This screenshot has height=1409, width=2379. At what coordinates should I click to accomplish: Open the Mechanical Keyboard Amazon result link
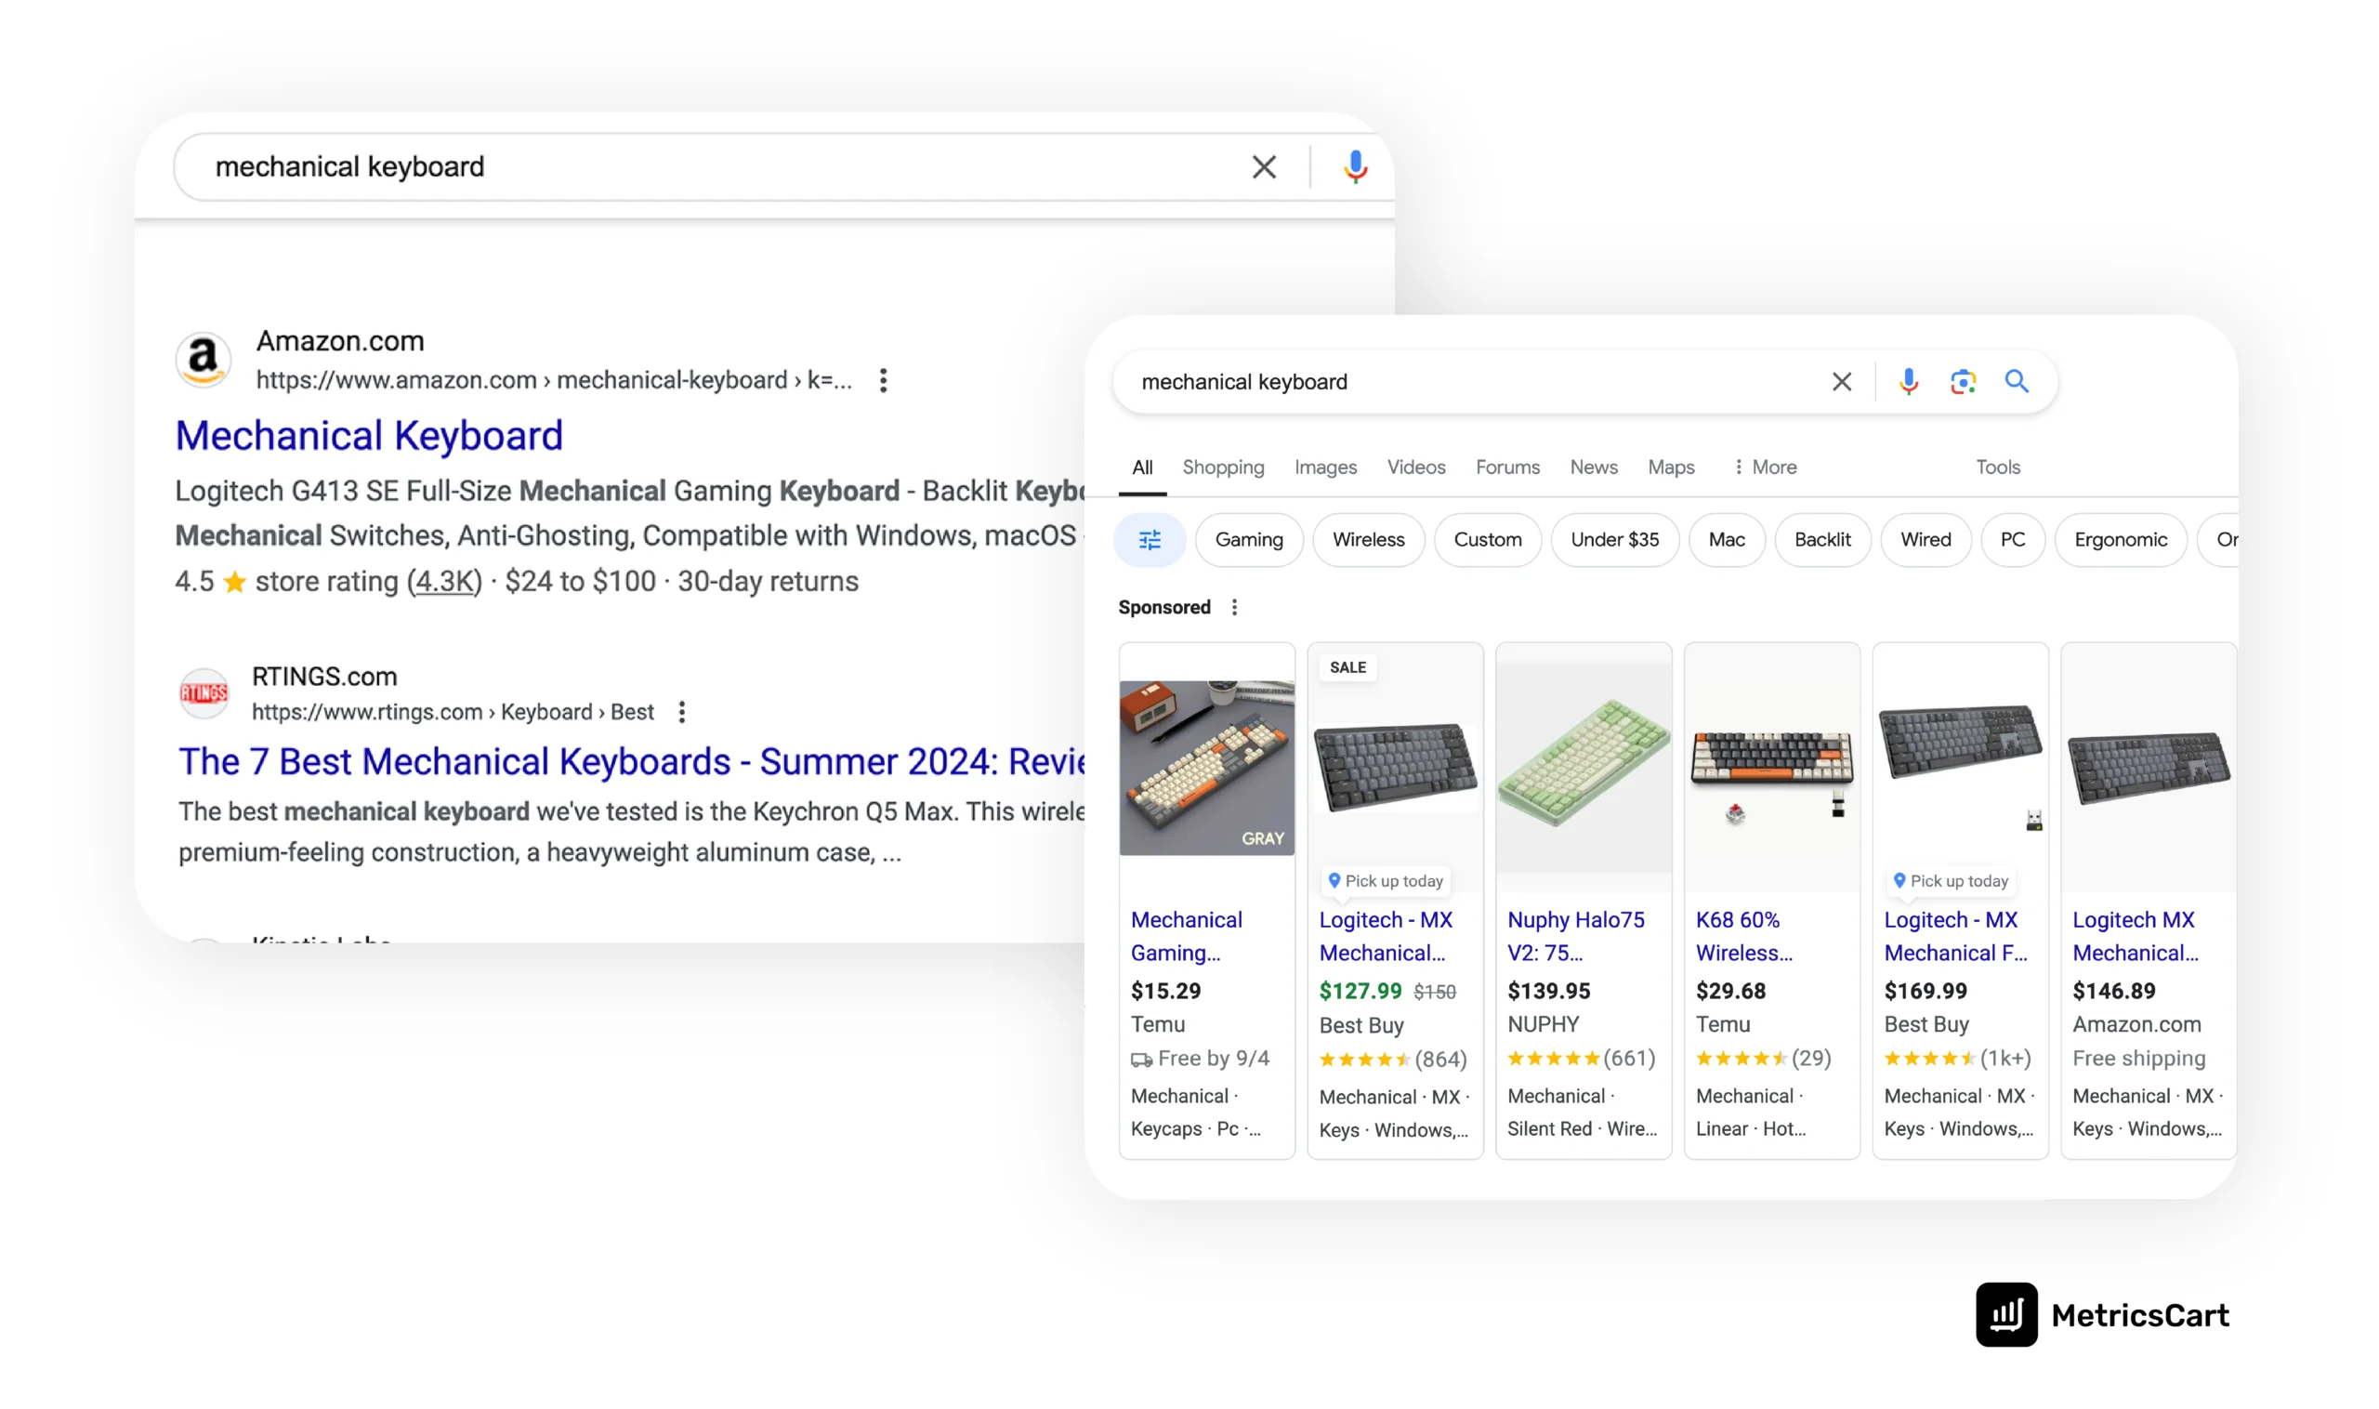(x=369, y=436)
